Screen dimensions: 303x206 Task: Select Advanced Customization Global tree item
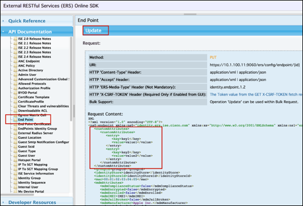click(44, 79)
